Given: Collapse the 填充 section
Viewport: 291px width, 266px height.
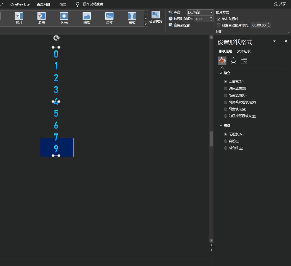Looking at the screenshot, I should (221, 73).
